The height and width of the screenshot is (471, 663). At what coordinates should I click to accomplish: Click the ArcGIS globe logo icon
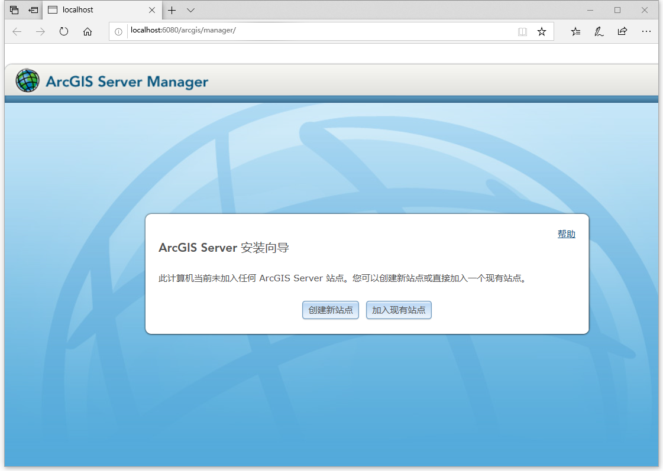point(27,80)
